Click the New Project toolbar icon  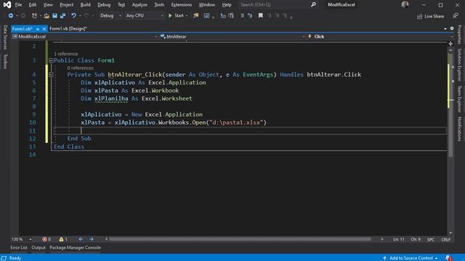click(x=34, y=16)
